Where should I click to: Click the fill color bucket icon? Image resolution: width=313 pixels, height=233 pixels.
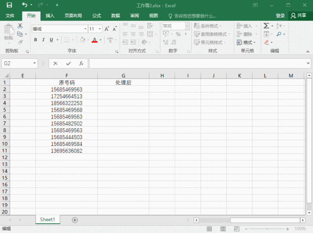coord(83,40)
